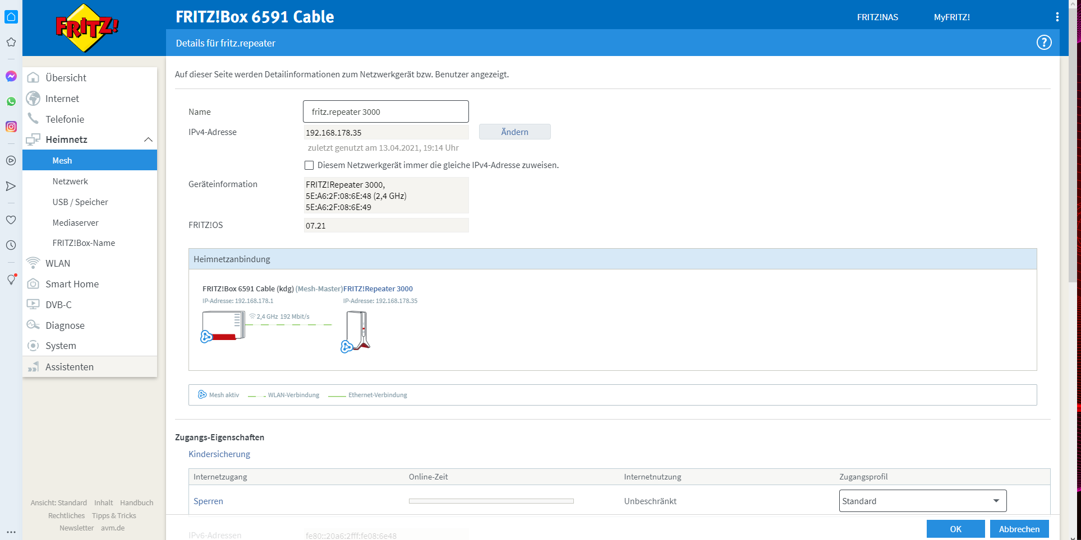
Task: Open Messenger from the browser sidebar
Action: pos(11,76)
